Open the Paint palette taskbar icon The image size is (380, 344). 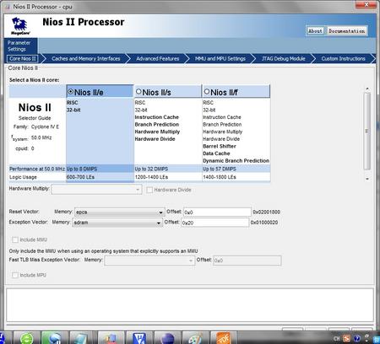[x=195, y=338]
